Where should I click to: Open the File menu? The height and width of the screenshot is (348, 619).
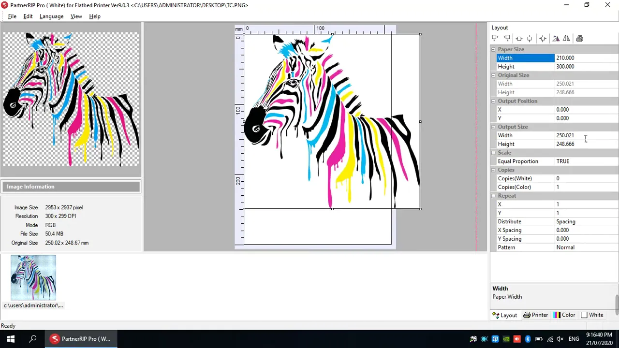pyautogui.click(x=12, y=16)
